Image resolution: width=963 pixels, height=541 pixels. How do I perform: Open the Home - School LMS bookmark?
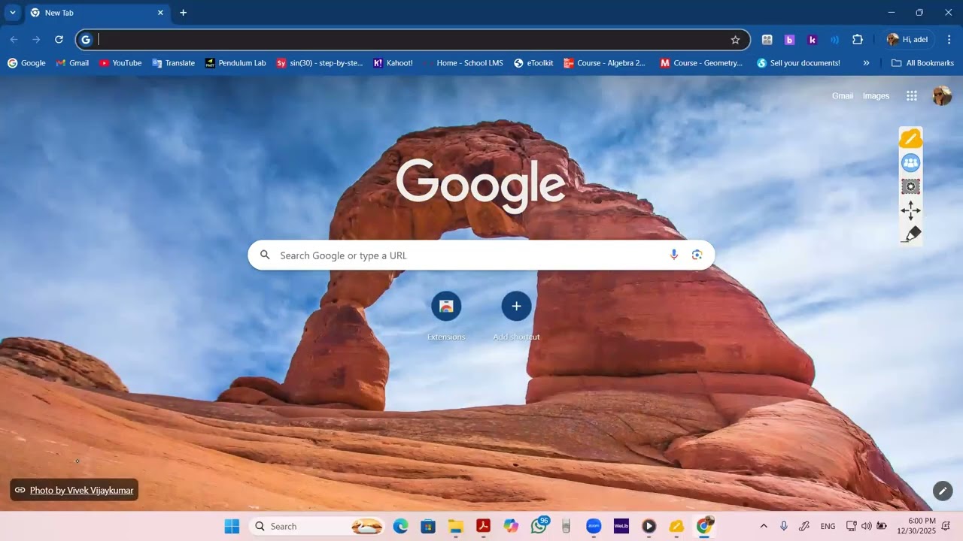(x=463, y=63)
